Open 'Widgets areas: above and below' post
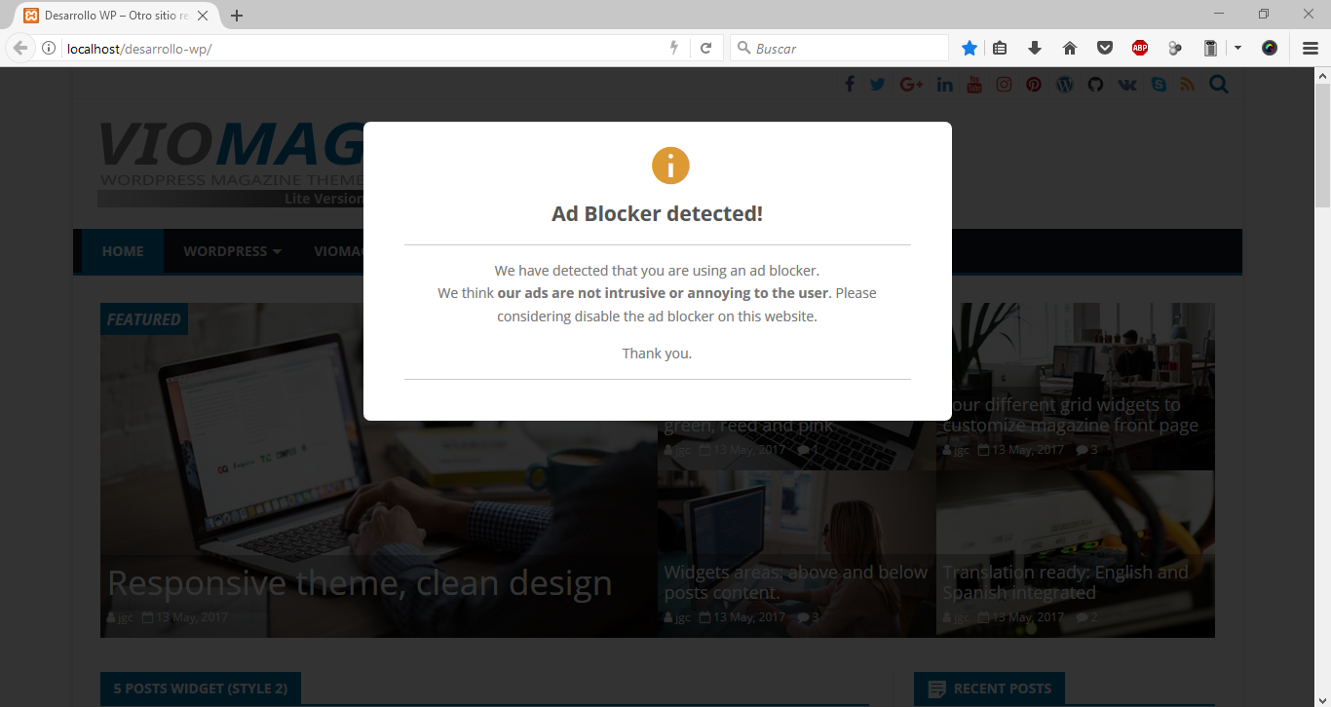1331x707 pixels. point(796,582)
